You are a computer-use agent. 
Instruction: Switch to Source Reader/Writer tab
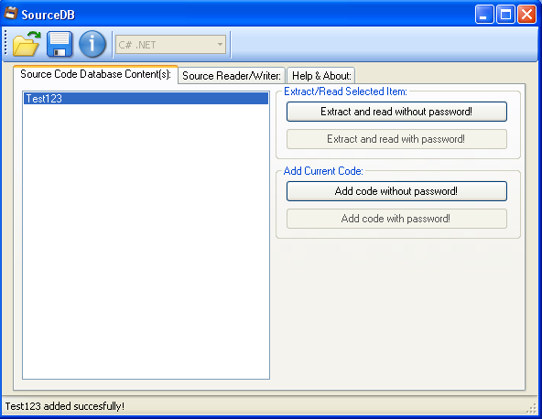pos(232,76)
